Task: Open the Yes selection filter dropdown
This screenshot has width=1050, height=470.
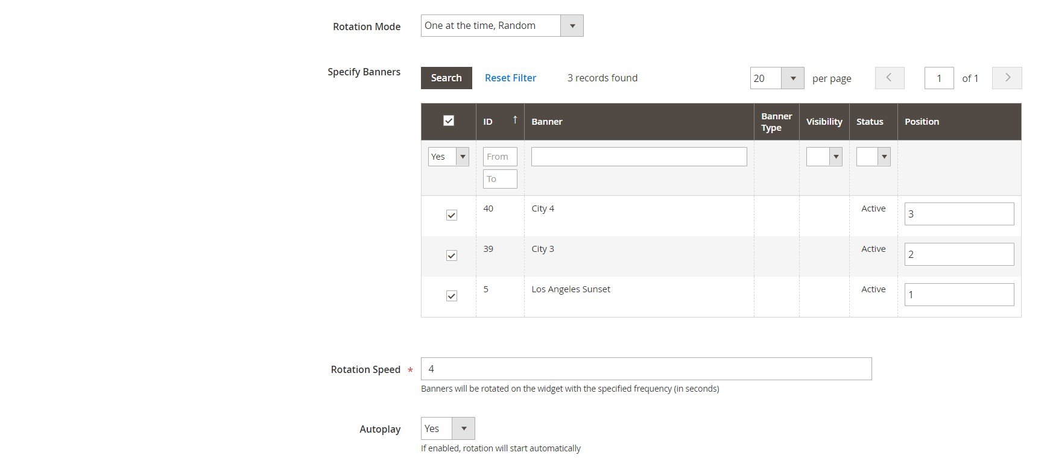Action: [449, 157]
